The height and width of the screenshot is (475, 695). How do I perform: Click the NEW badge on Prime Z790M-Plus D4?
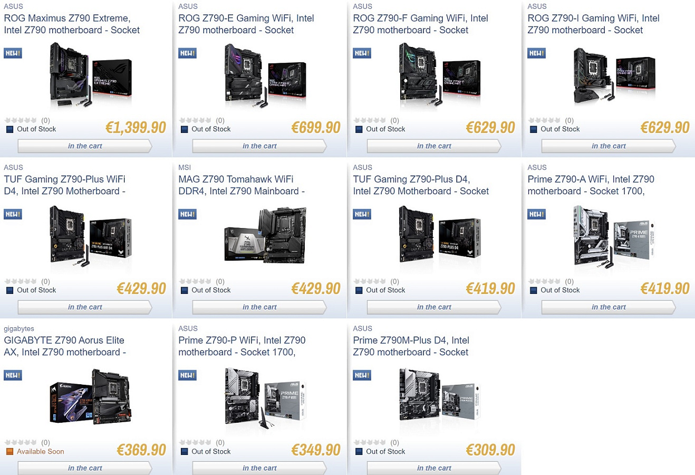tap(362, 375)
